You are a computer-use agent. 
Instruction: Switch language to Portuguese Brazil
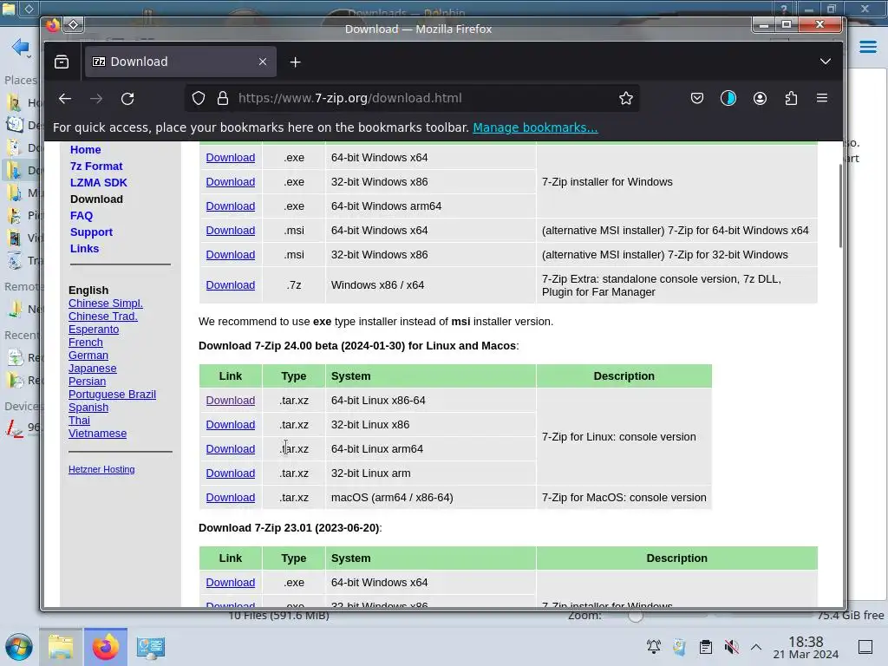tap(112, 395)
